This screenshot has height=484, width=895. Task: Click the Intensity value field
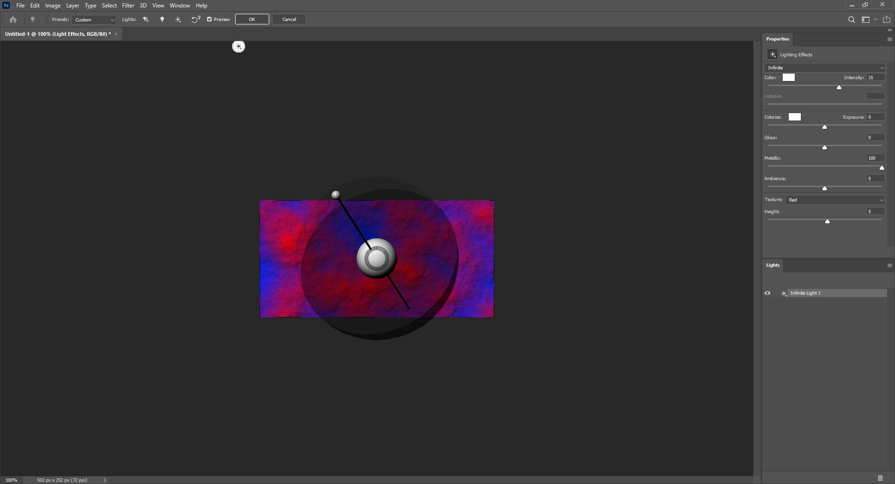pyautogui.click(x=875, y=77)
